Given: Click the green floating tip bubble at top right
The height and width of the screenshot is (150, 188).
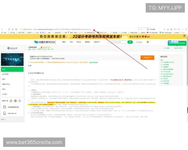Looking at the screenshot, I should (x=177, y=43).
